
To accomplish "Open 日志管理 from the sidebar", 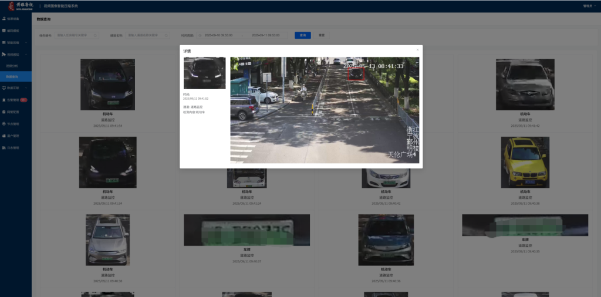I will [4, 147].
